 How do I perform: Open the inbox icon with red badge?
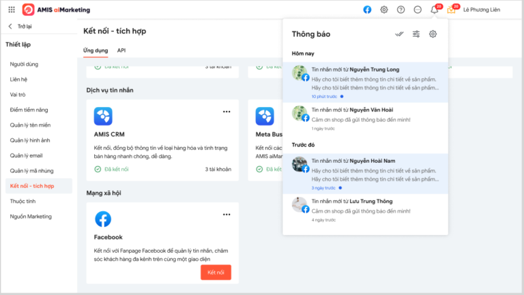[x=452, y=10]
